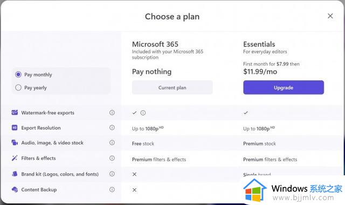Click the Brand kit icon
The width and height of the screenshot is (345, 205).
(15, 174)
